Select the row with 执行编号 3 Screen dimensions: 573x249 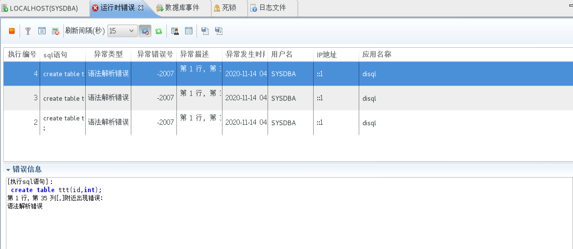[x=288, y=98]
